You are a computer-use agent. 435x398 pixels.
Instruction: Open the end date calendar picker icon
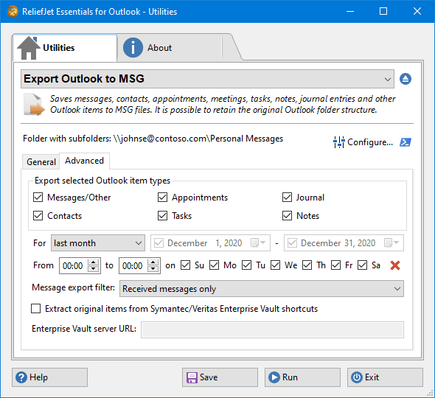391,243
